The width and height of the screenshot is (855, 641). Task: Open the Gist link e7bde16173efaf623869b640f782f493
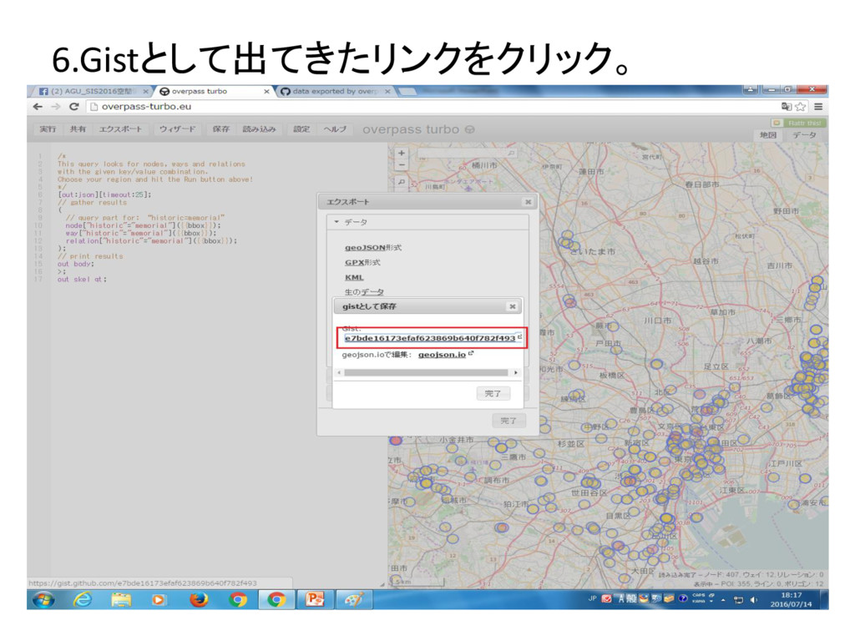point(430,338)
